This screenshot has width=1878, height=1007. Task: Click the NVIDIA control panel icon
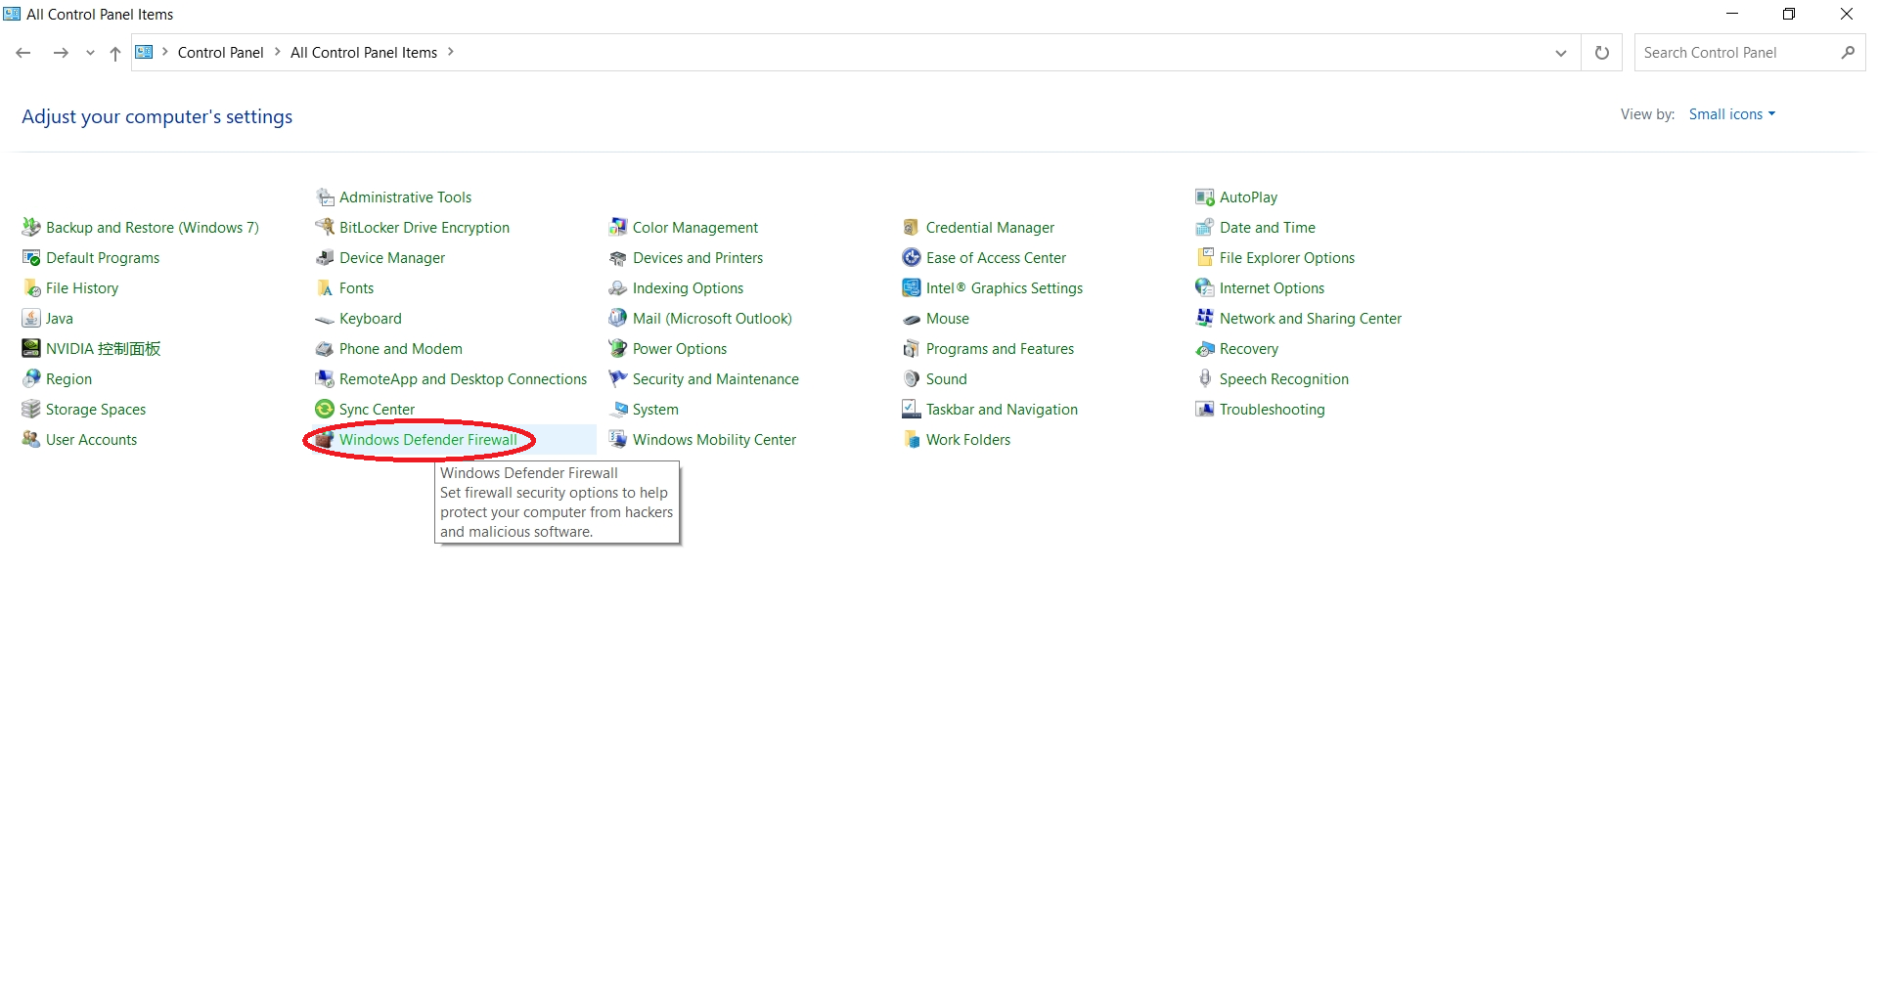coord(31,349)
